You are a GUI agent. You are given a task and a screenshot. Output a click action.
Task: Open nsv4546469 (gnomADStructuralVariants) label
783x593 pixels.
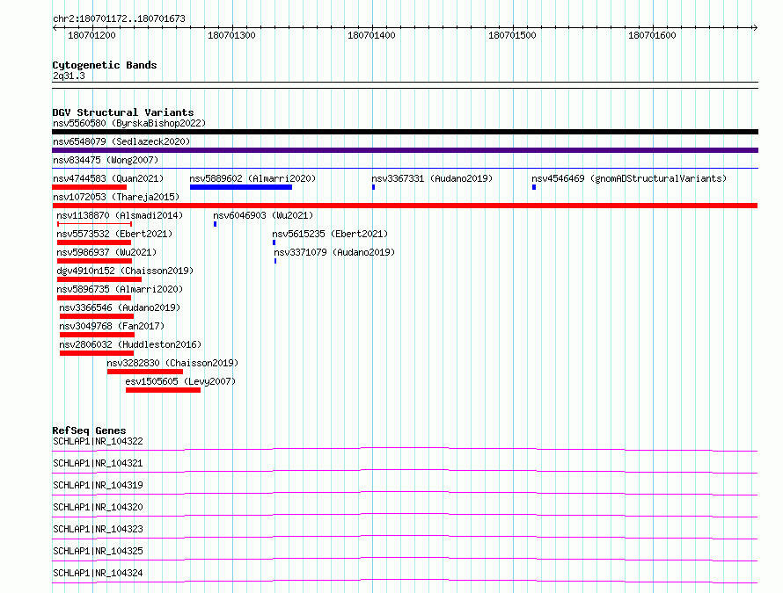point(629,178)
